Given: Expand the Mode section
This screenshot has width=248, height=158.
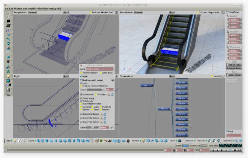Looking at the screenshot, I should (81, 77).
